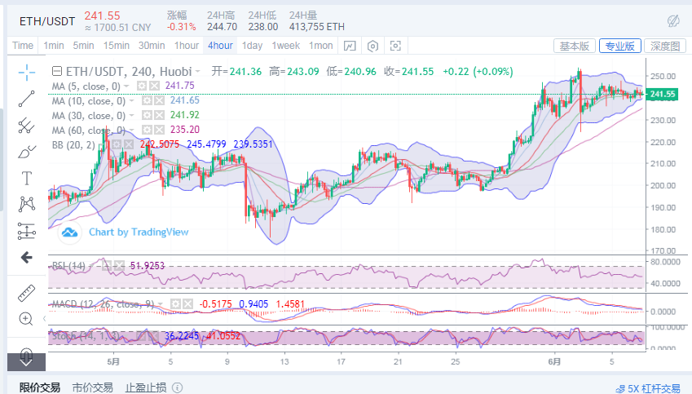Click the zoom in magnifier tool
Screen dimensions: 692x394
[x=27, y=319]
